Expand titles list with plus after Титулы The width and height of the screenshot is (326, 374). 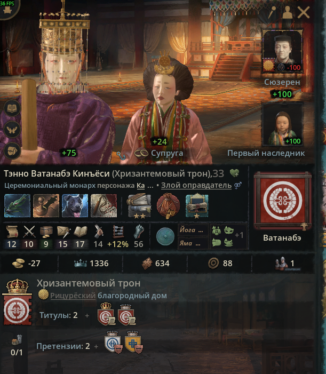click(x=88, y=315)
